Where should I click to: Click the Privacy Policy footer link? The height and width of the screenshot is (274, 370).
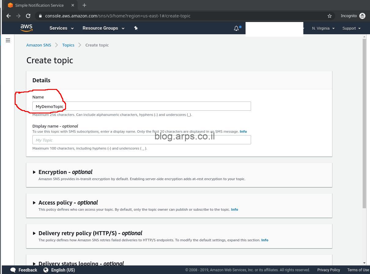[x=328, y=270]
